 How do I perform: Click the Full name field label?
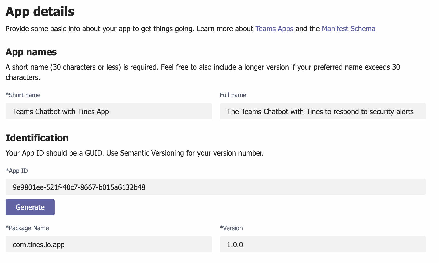point(233,95)
